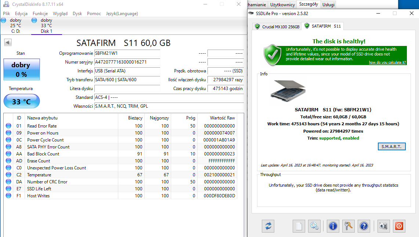
Task: Click raw value FFFFFFFFFFFF of Erase Count
Action: 221,161
